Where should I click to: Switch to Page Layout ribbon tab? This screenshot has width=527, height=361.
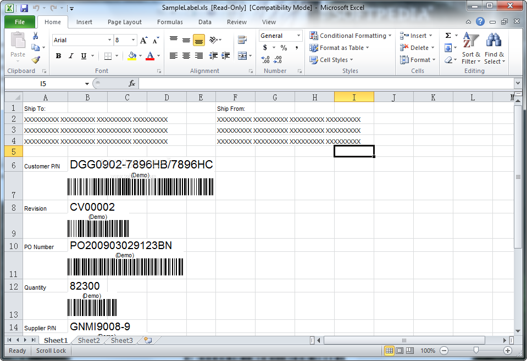[125, 22]
